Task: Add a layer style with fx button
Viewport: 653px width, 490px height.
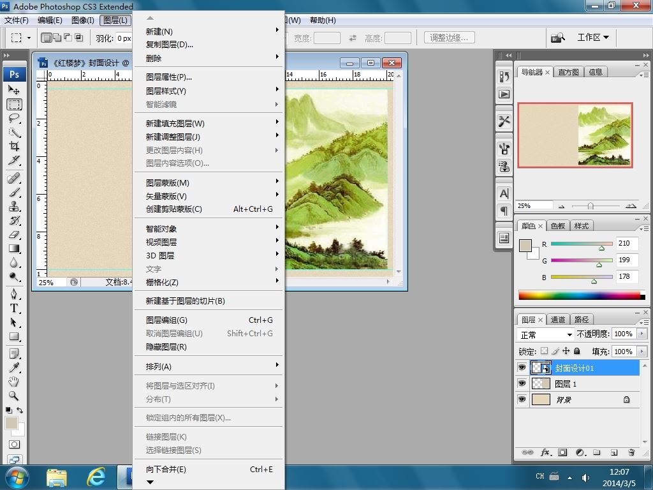Action: [546, 452]
